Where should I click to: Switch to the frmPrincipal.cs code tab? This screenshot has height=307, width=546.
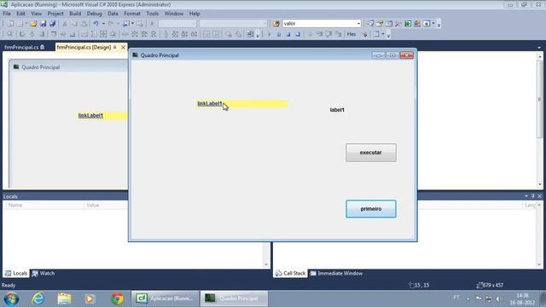pyautogui.click(x=25, y=48)
